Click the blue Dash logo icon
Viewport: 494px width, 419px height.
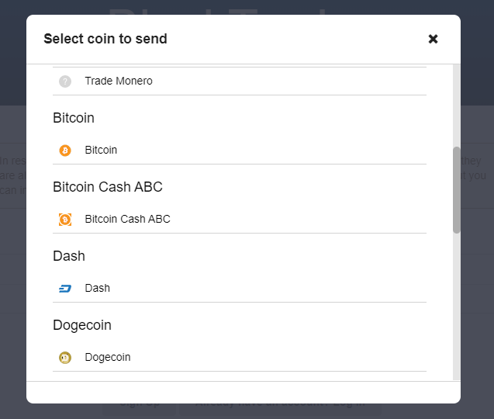(x=65, y=289)
